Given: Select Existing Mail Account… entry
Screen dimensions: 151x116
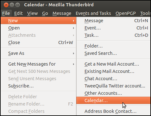Looking at the screenshot, I should tap(113, 71).
